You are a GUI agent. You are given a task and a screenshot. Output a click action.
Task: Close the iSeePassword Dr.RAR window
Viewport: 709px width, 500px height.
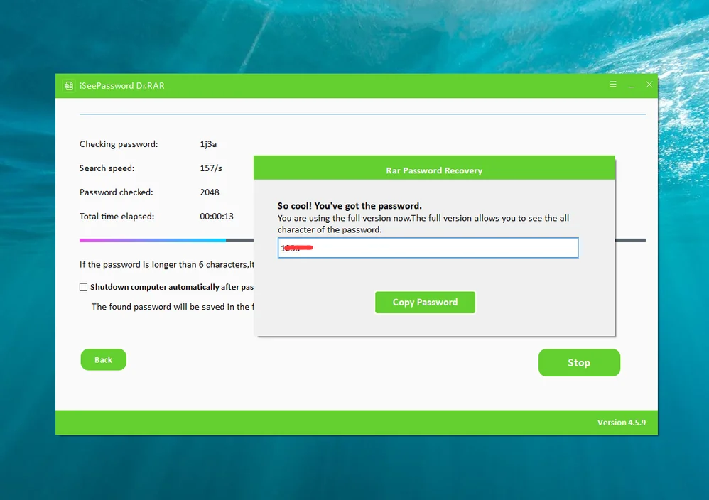(649, 85)
